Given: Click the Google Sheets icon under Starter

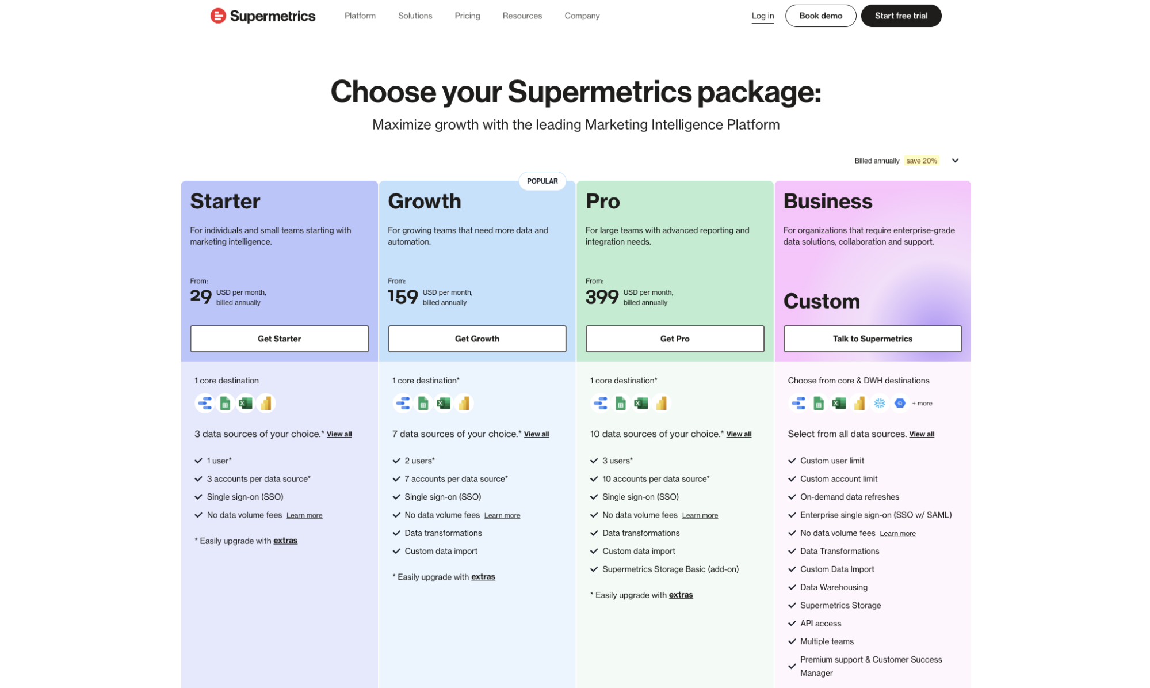Looking at the screenshot, I should point(225,403).
